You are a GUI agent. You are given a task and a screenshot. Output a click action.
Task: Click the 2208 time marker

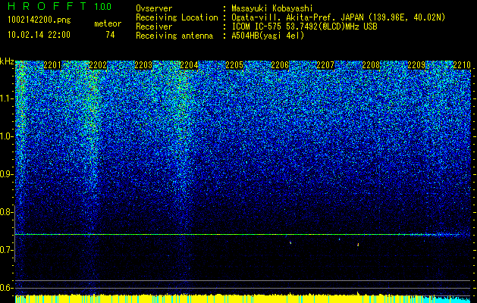[371, 65]
